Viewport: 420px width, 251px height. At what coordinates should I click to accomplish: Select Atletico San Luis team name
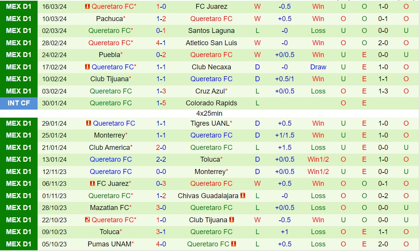211,43
